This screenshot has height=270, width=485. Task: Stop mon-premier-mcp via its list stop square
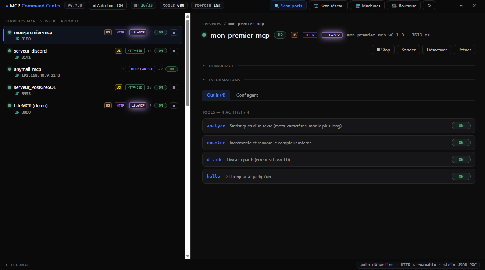pyautogui.click(x=174, y=32)
